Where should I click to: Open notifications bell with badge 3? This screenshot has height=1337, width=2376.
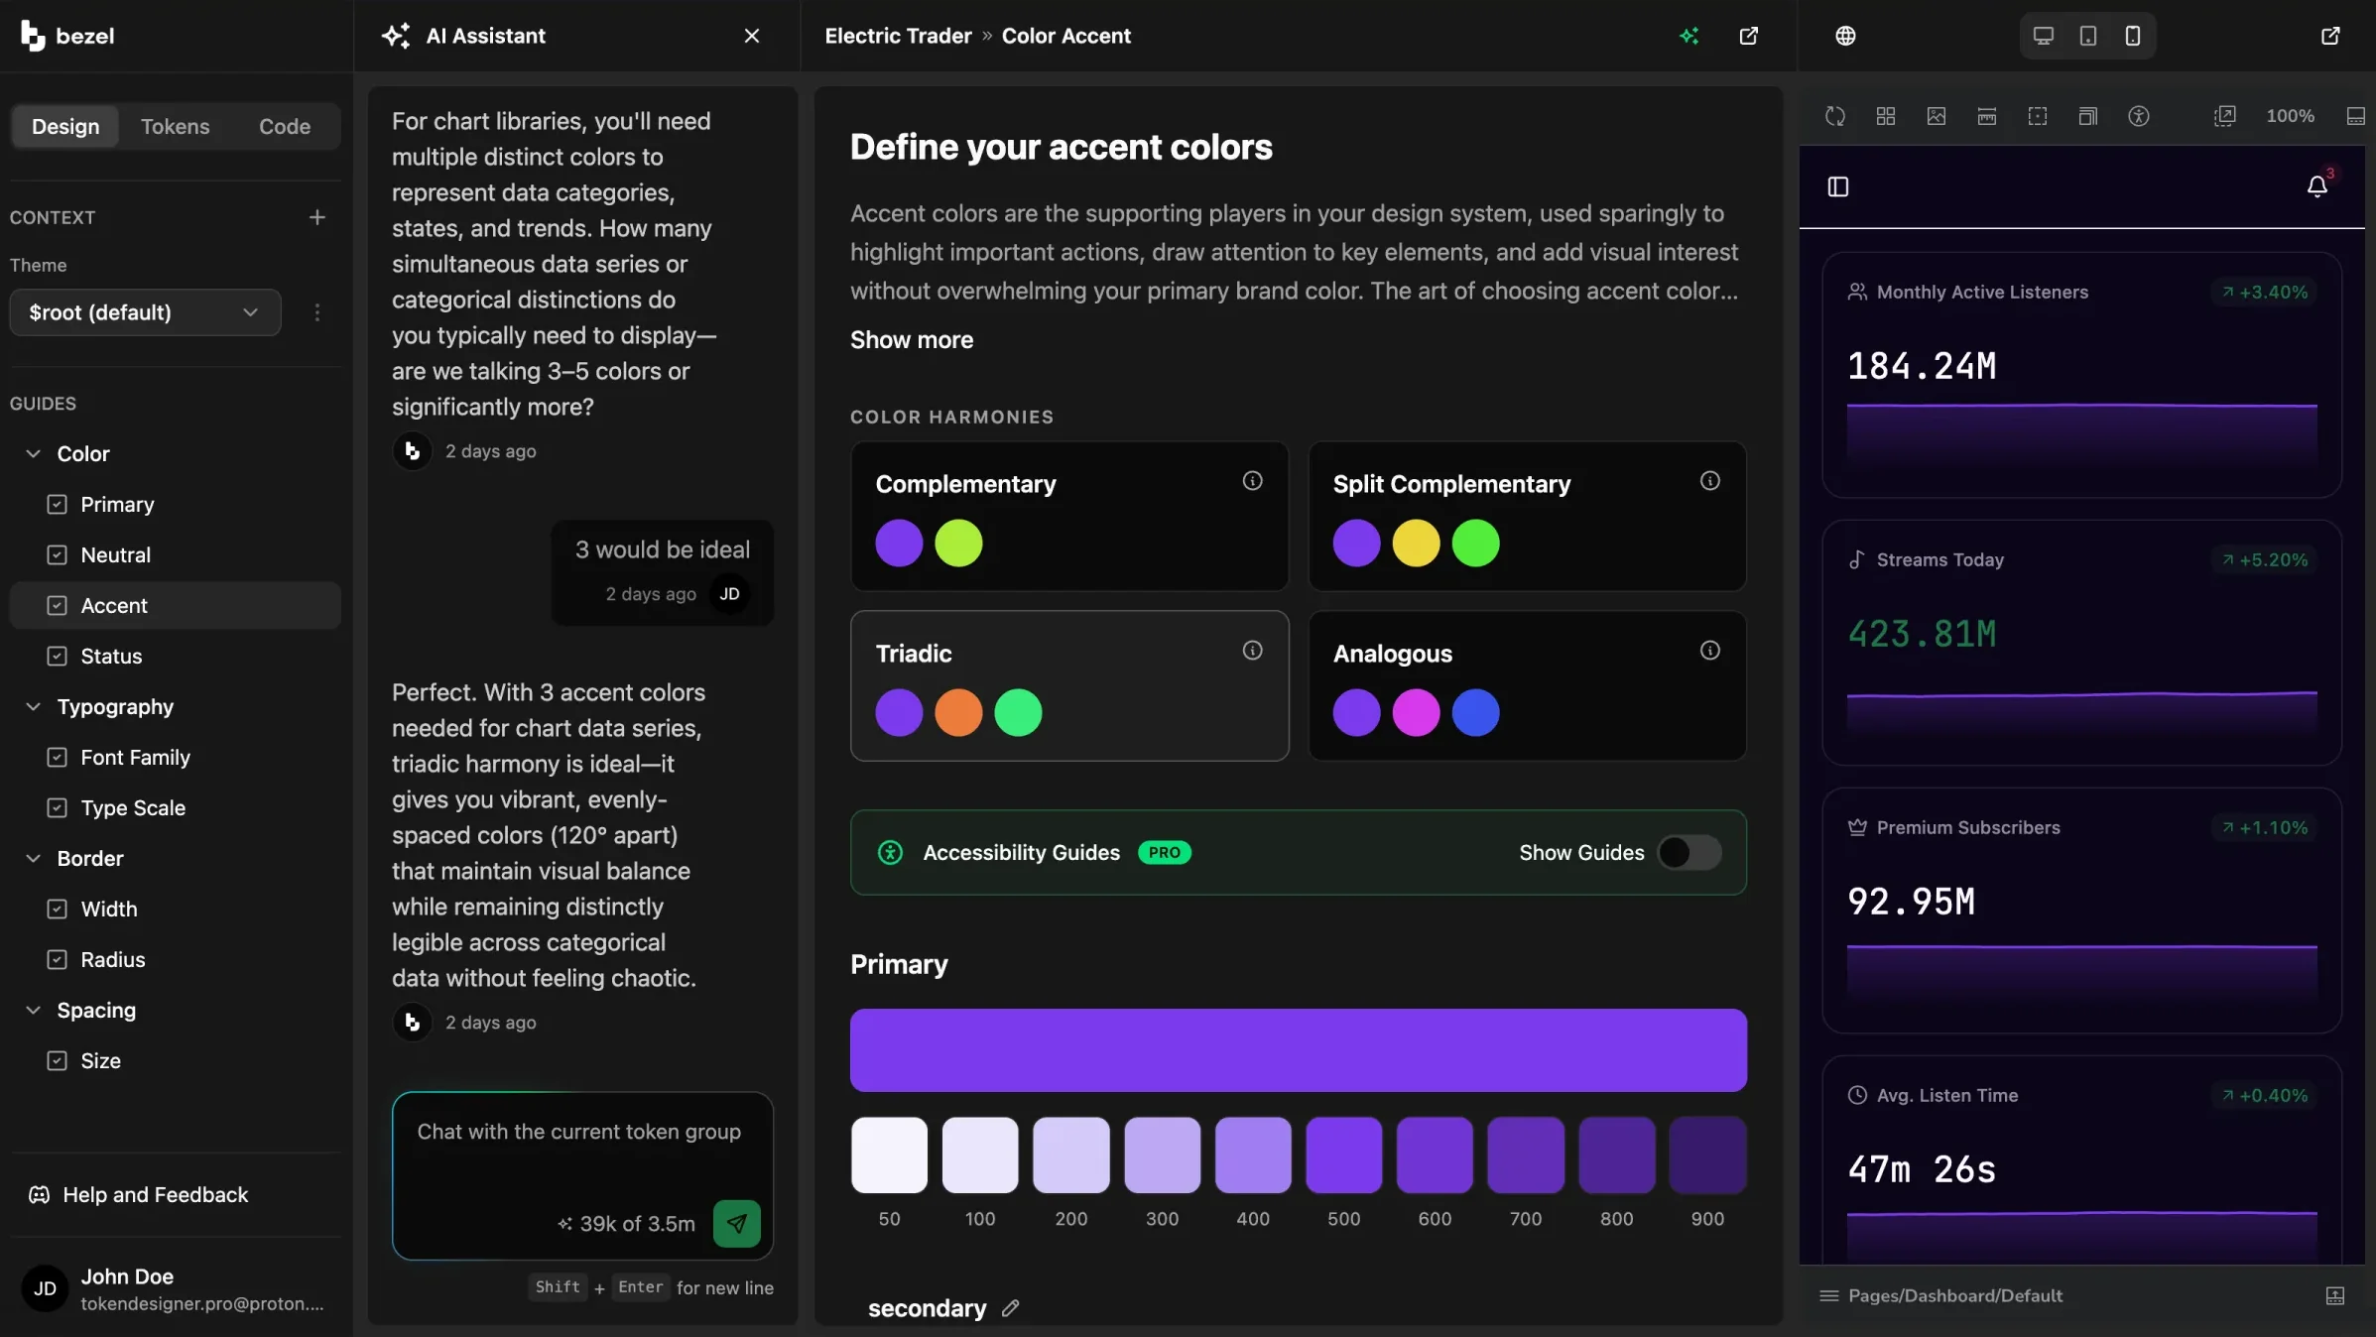point(2317,186)
